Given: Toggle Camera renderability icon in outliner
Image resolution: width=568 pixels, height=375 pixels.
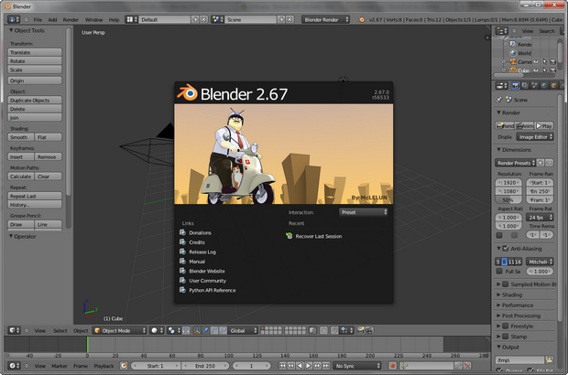Looking at the screenshot, I should [552, 62].
